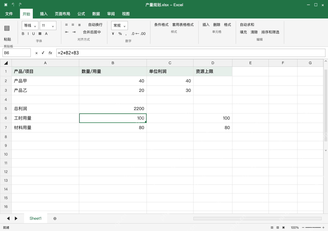Image resolution: width=328 pixels, height=231 pixels.
Task: Click the Paste clipboard icon
Action: [x=7, y=28]
